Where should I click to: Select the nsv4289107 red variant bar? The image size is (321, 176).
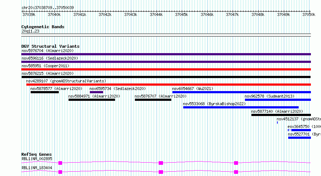pyautogui.click(x=168, y=85)
